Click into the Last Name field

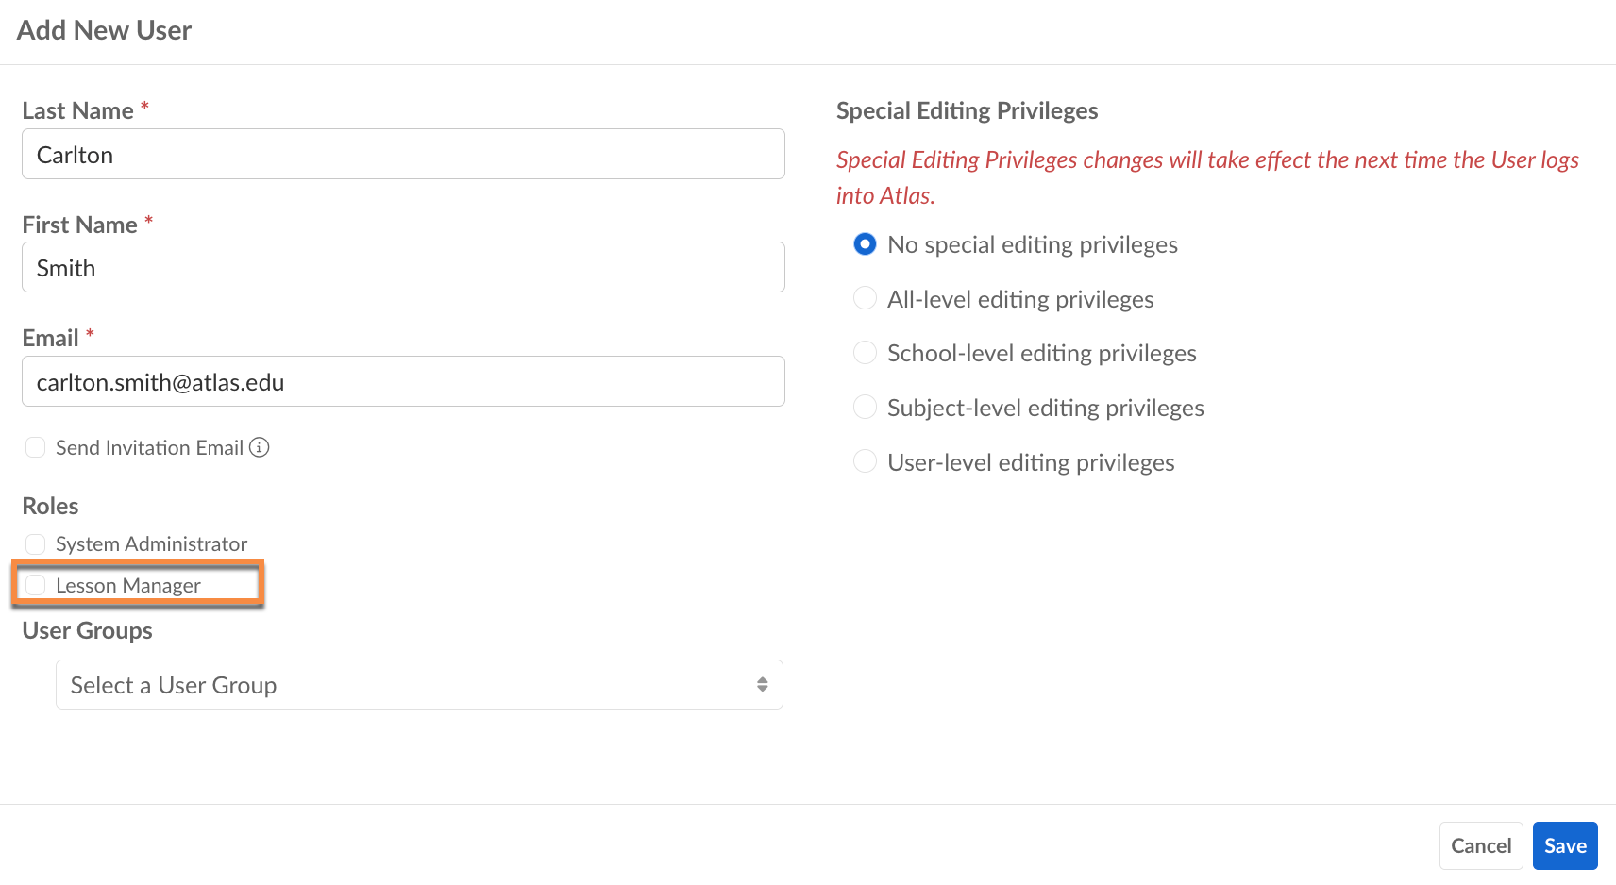coord(403,155)
